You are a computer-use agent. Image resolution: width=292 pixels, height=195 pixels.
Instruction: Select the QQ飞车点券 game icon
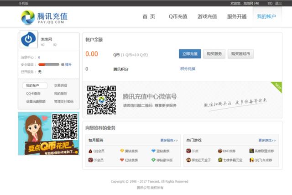251,160
